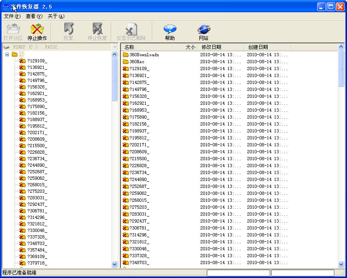This screenshot has width=347, height=278.
Task: Select ?162921_ in the folder tree
Action: pyautogui.click(x=37, y=93)
